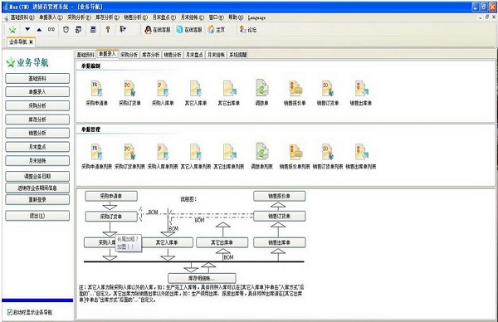The image size is (498, 322).
Task: Click 销售报价单 box in flowchart
Action: tap(280, 196)
